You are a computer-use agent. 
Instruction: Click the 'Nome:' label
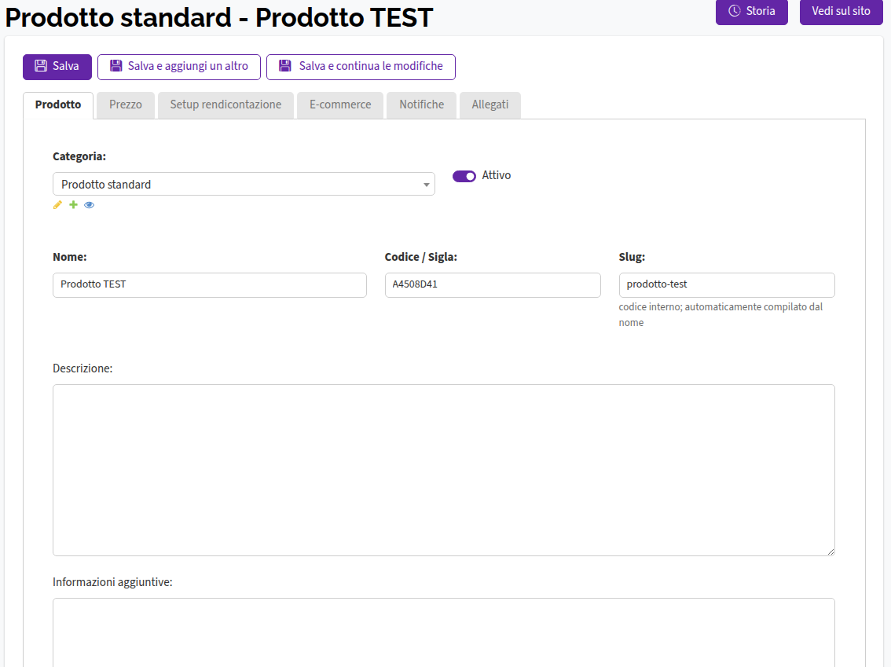point(70,257)
